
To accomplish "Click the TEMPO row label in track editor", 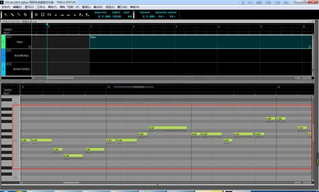I will click(8, 30).
